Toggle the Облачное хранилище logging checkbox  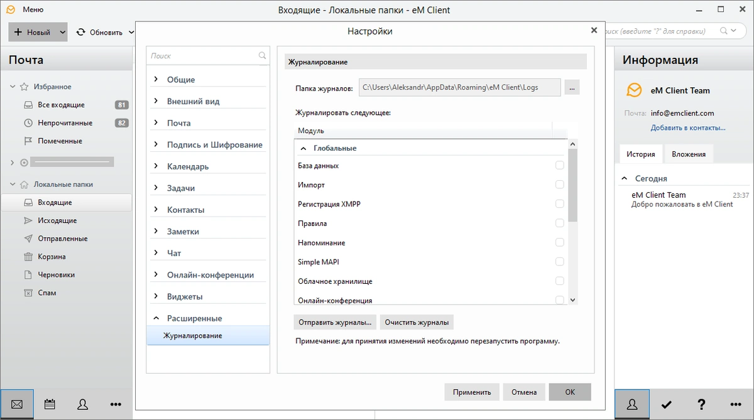559,281
